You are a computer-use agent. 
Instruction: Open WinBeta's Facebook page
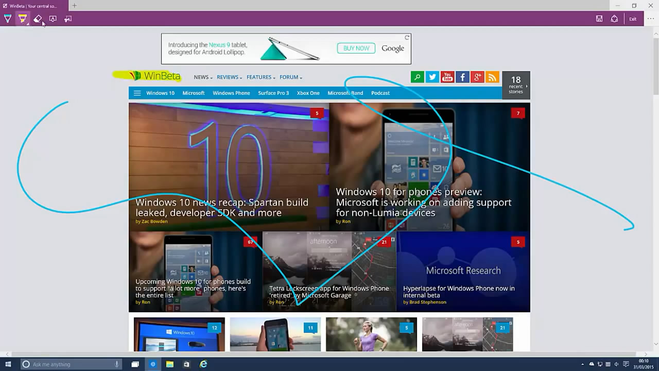(462, 77)
